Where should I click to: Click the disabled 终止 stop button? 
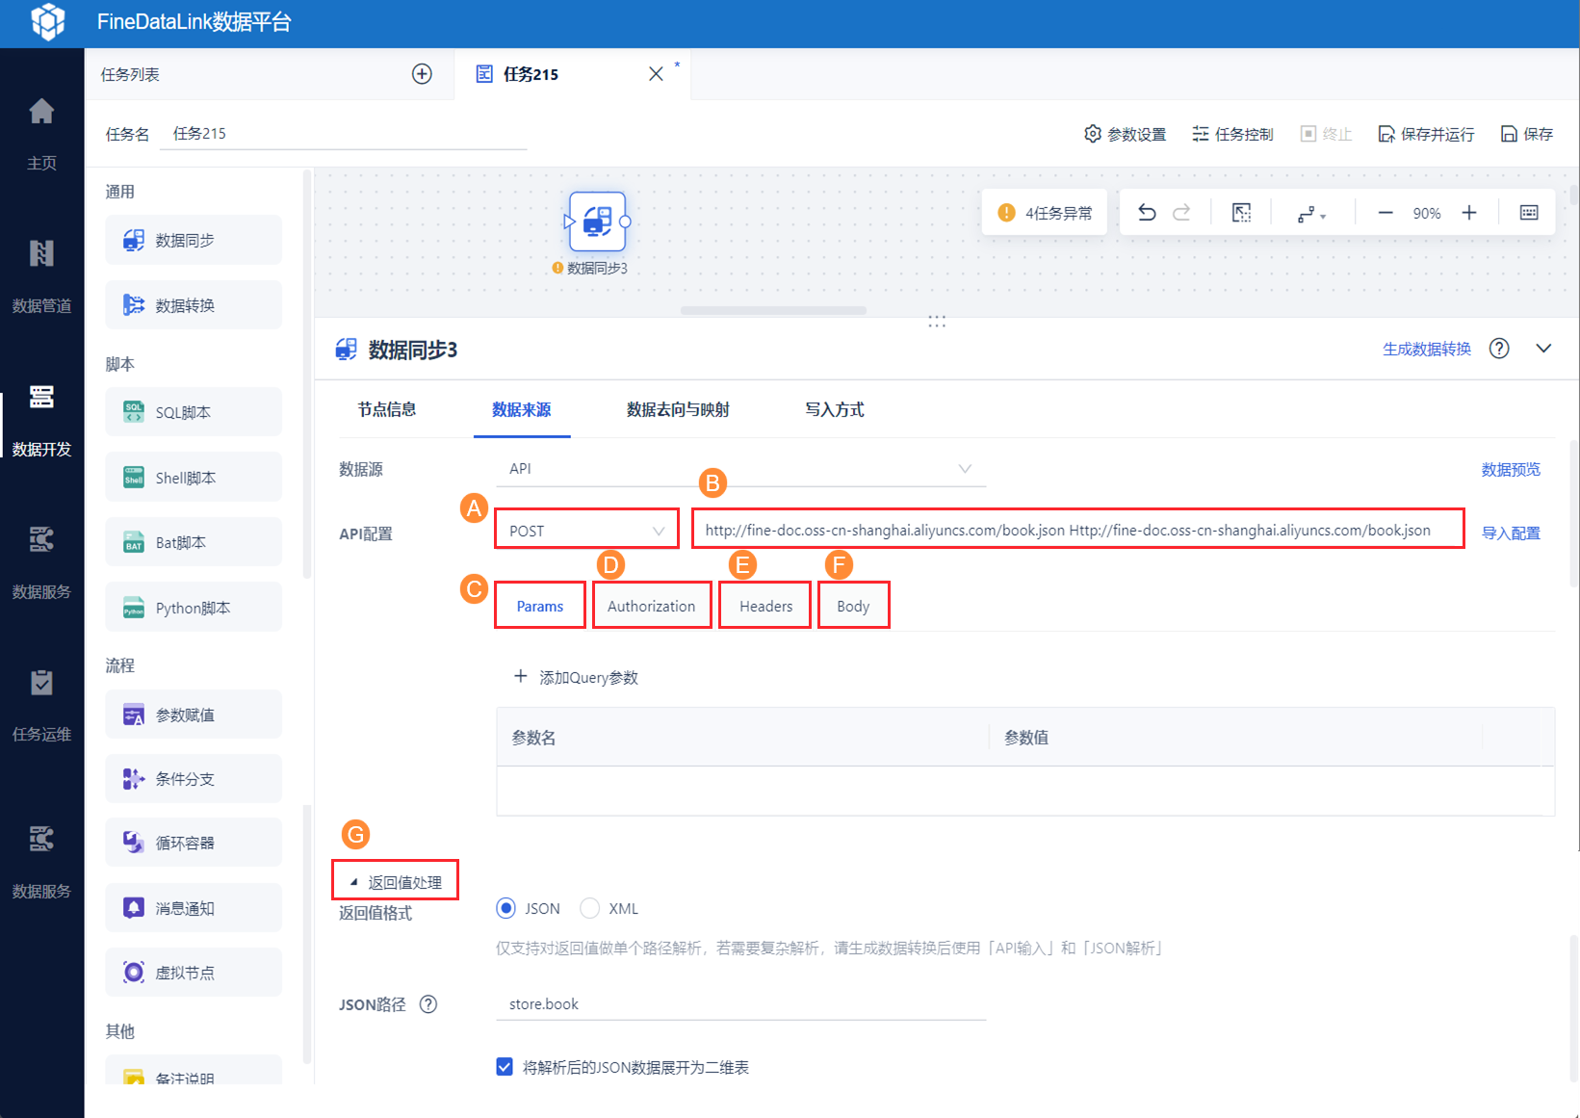click(x=1326, y=134)
